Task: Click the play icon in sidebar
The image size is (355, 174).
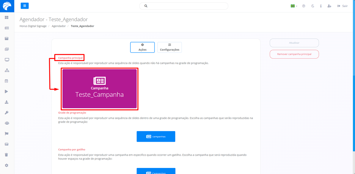Action: 6,91
